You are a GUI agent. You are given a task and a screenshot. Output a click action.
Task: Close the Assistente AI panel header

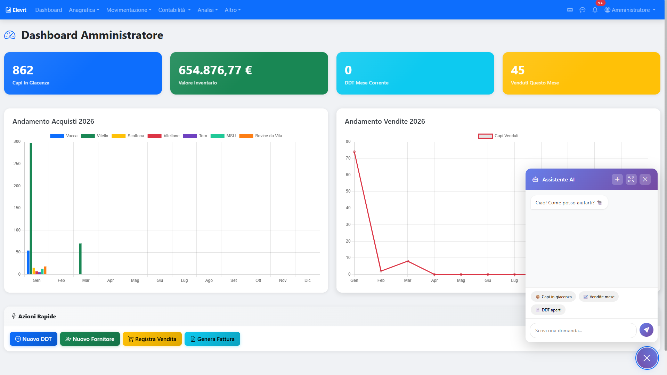click(645, 179)
